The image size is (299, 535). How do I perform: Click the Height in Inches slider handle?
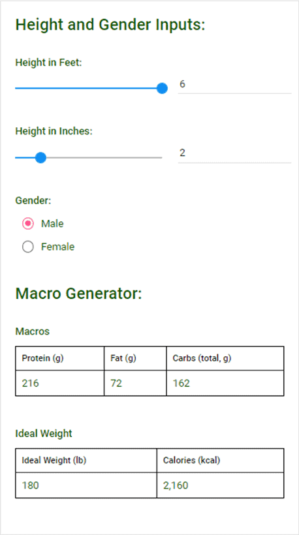coord(40,158)
